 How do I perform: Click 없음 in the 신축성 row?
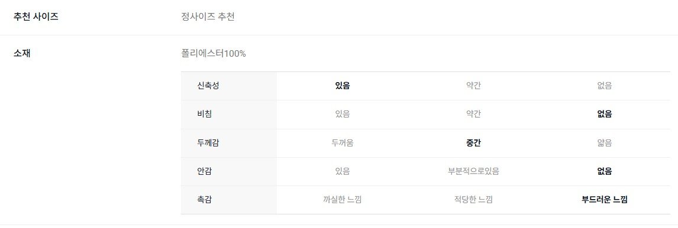pos(605,86)
